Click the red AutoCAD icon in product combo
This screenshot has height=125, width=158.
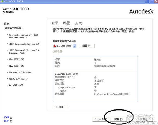click(54, 46)
